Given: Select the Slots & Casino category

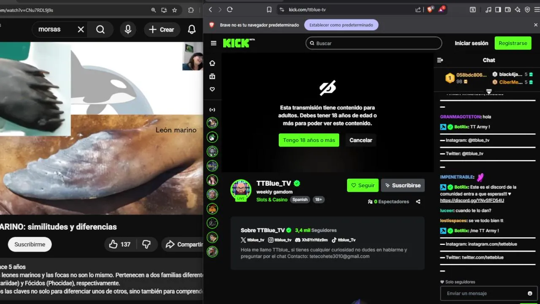Looking at the screenshot, I should [272, 200].
